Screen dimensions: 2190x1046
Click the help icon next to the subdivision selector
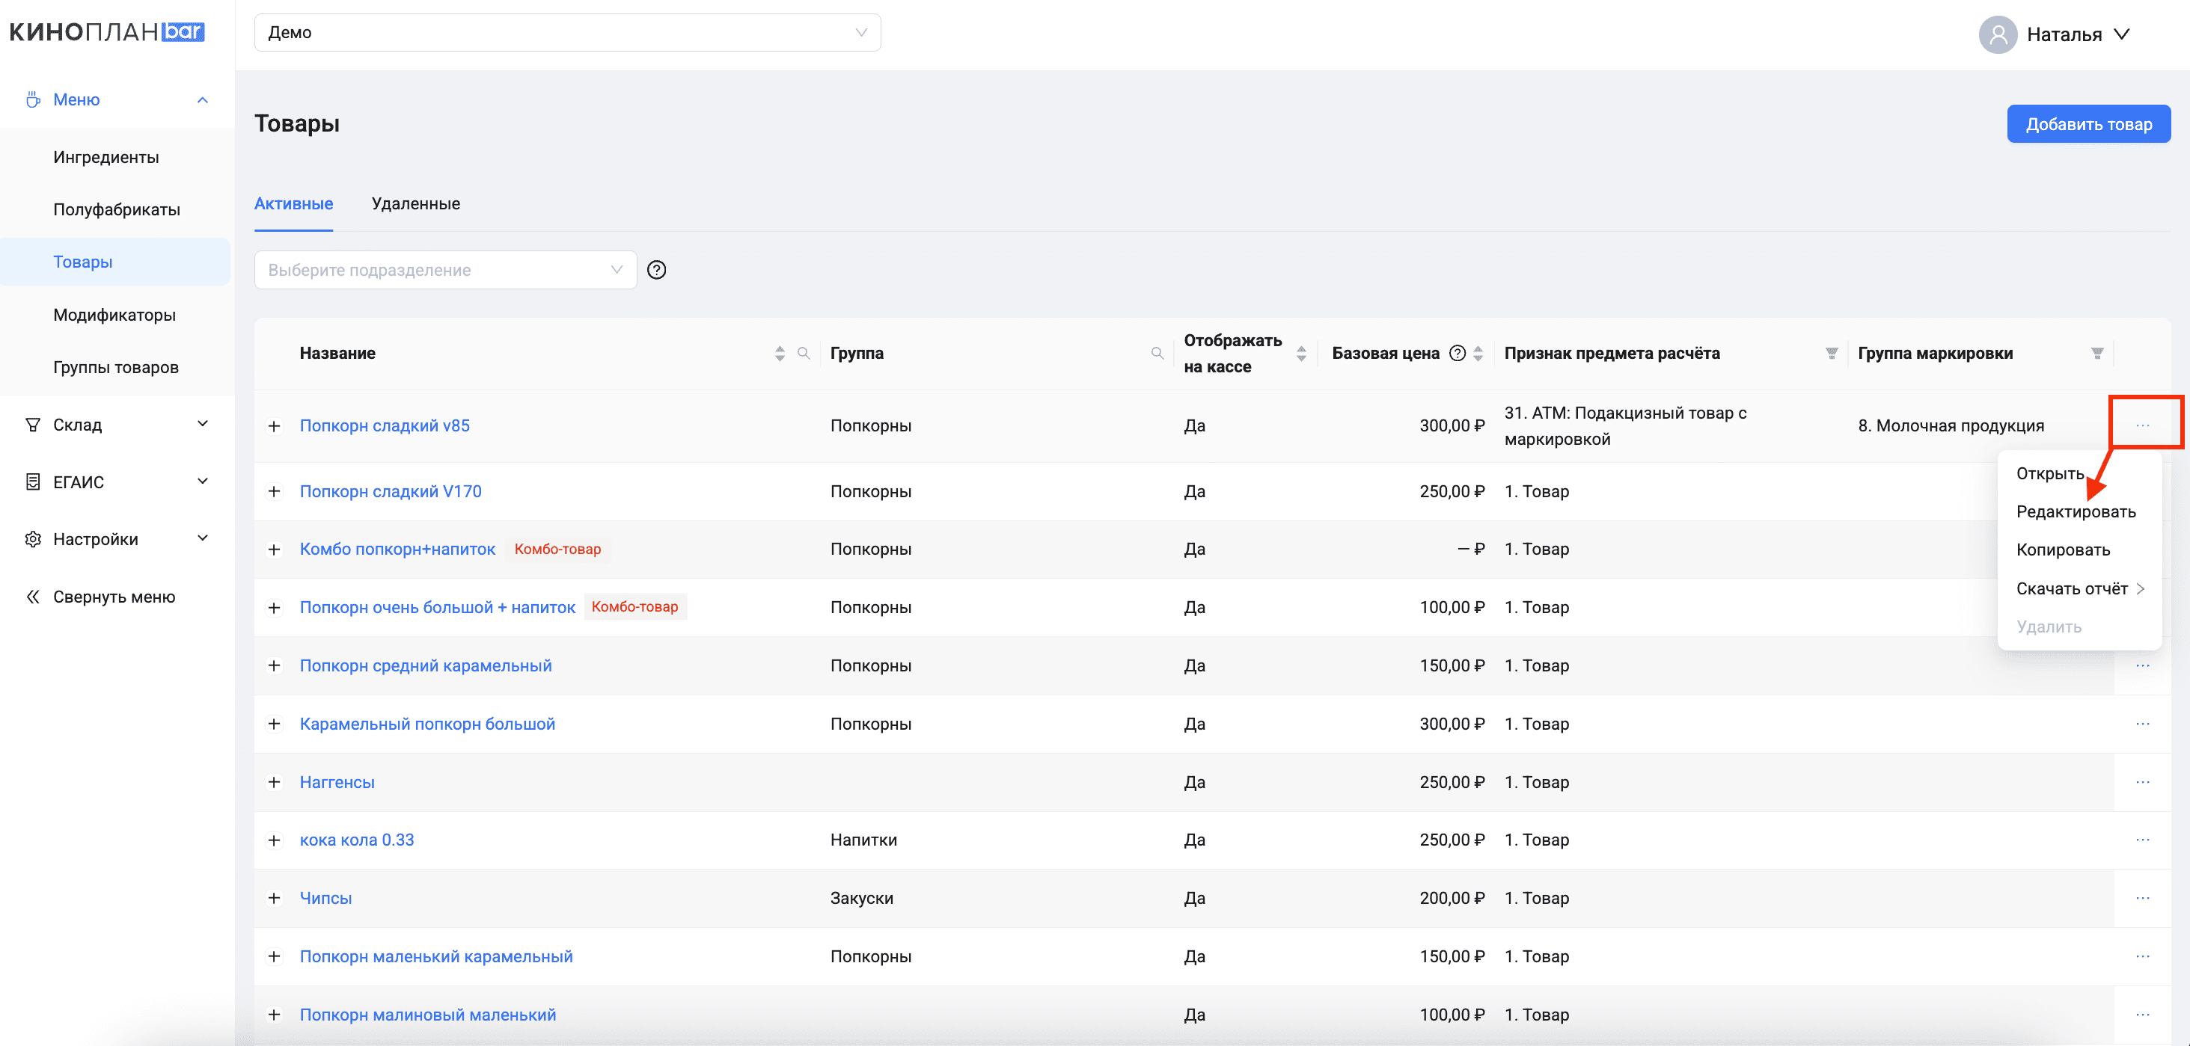tap(656, 270)
